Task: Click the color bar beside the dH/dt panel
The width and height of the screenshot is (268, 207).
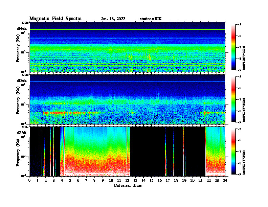Action: click(x=233, y=47)
